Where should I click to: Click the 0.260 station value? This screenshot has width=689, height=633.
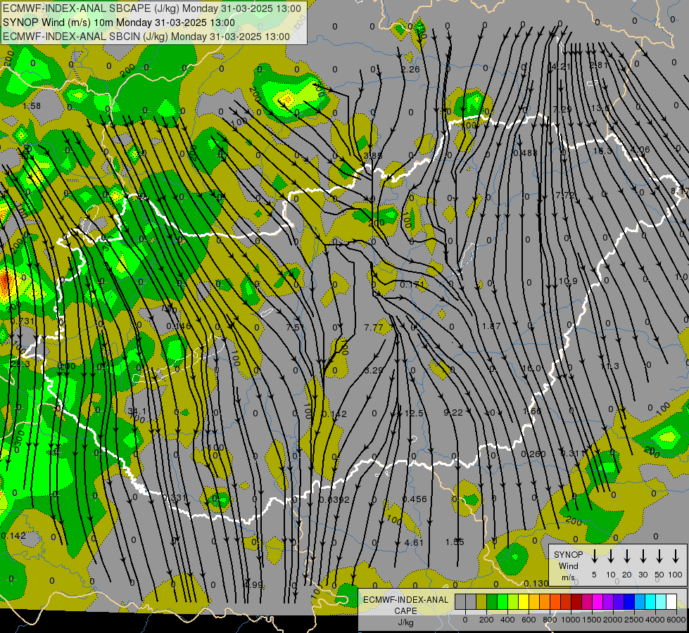(533, 454)
